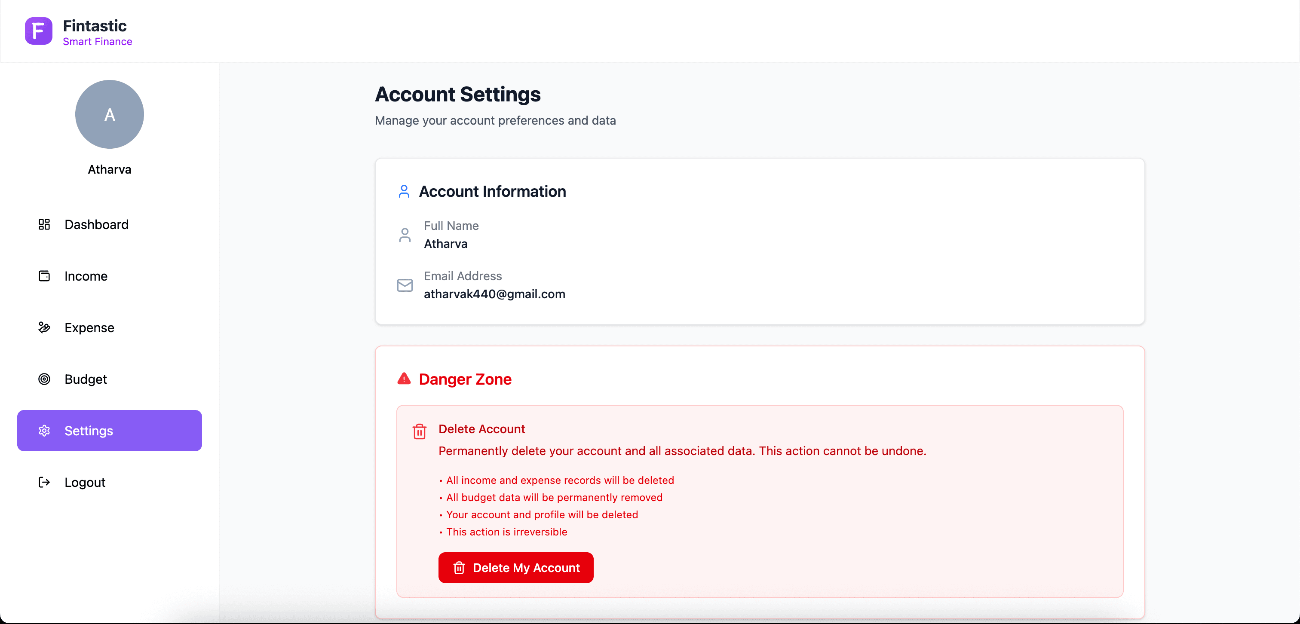This screenshot has width=1300, height=624.
Task: Click the email address atharvak440@gmail.com
Action: 494,294
